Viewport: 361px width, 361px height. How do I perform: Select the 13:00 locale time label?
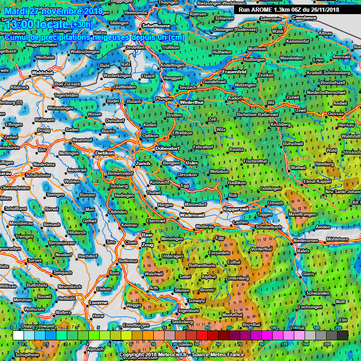(x=37, y=24)
